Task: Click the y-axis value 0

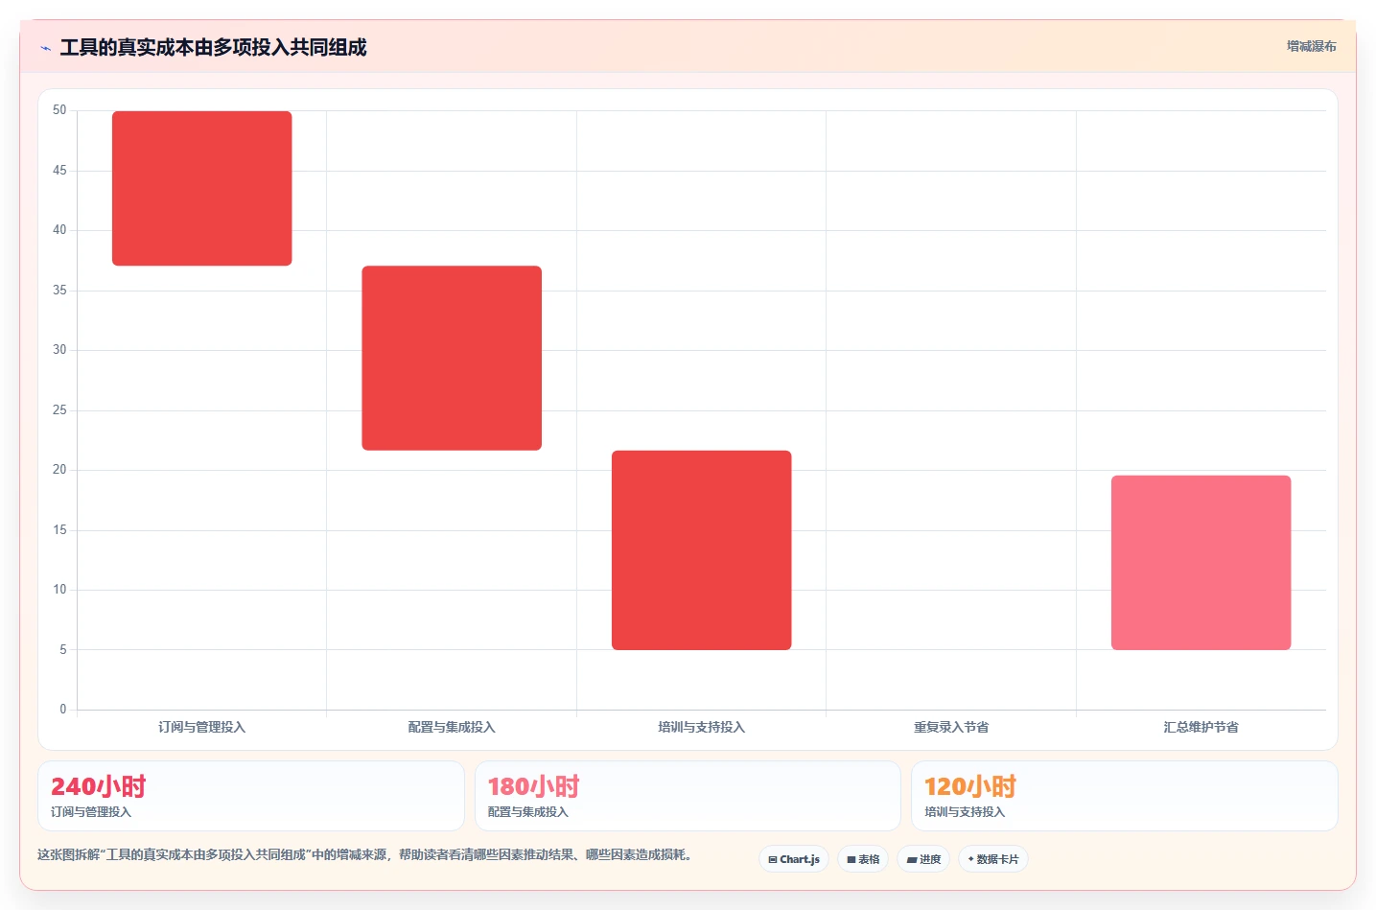Action: pos(63,710)
